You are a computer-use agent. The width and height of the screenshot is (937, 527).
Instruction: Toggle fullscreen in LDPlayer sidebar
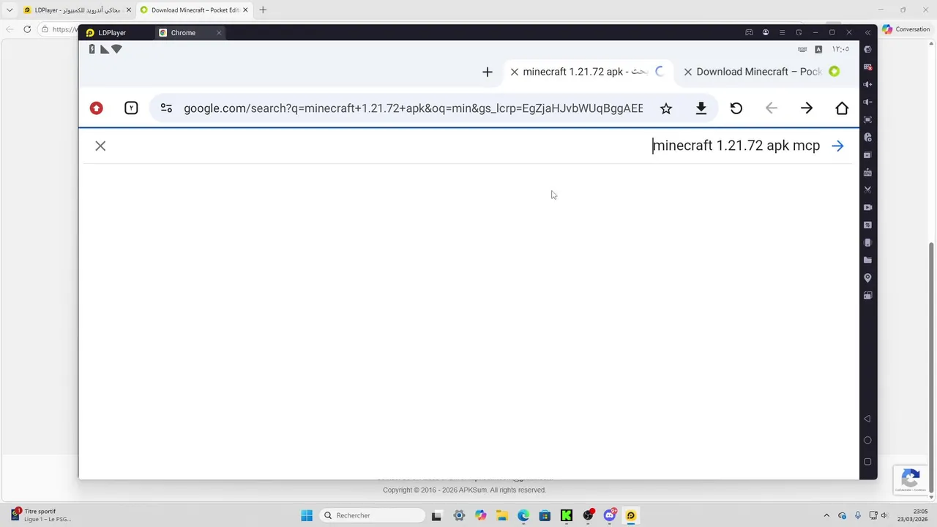tap(867, 119)
